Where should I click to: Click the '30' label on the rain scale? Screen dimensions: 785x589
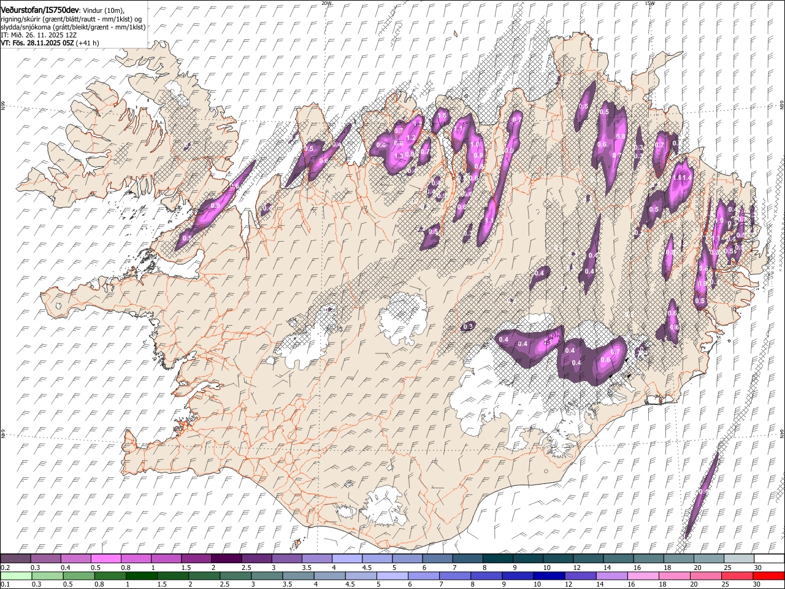coord(757,585)
